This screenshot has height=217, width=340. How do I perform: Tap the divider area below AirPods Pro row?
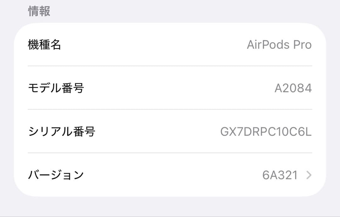click(170, 66)
